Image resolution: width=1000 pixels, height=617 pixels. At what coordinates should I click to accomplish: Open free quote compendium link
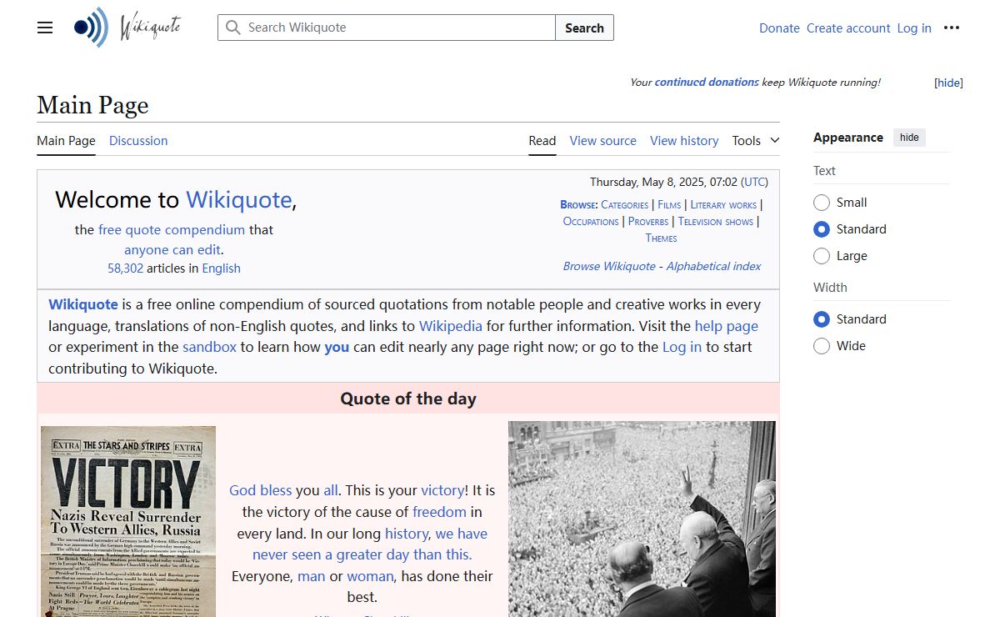(x=172, y=230)
